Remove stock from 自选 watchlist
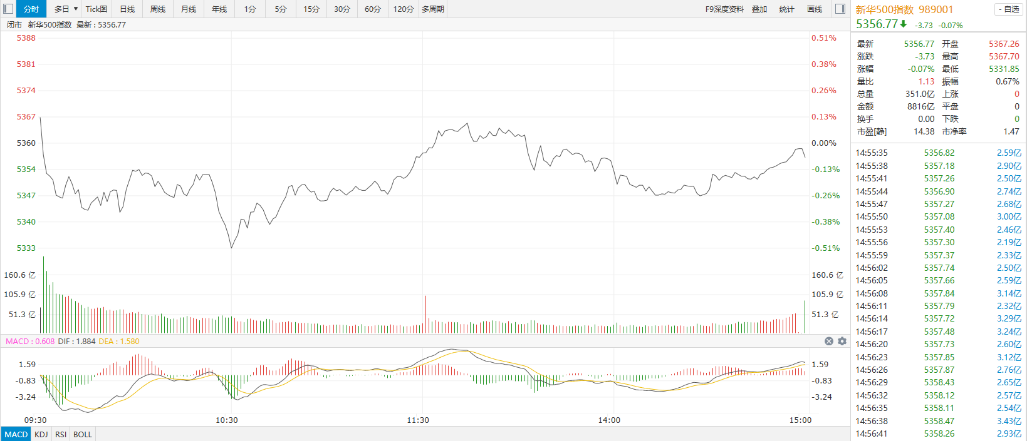The width and height of the screenshot is (1027, 441). tap(1008, 9)
